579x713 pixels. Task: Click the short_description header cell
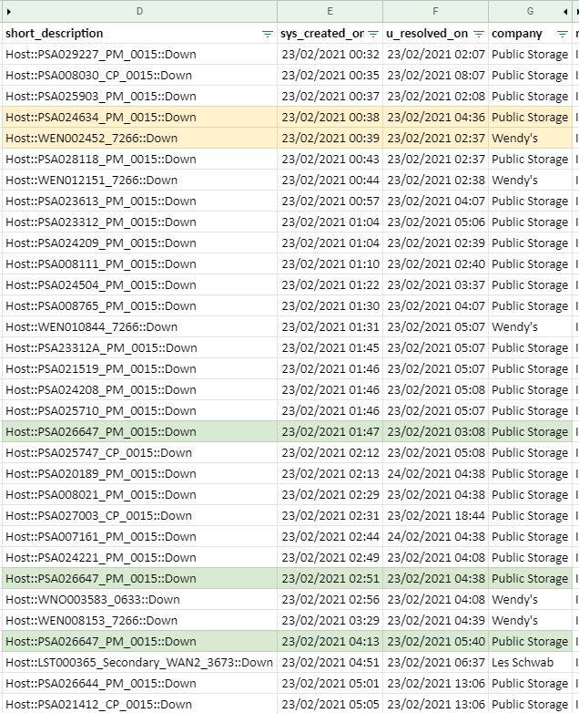(x=140, y=33)
